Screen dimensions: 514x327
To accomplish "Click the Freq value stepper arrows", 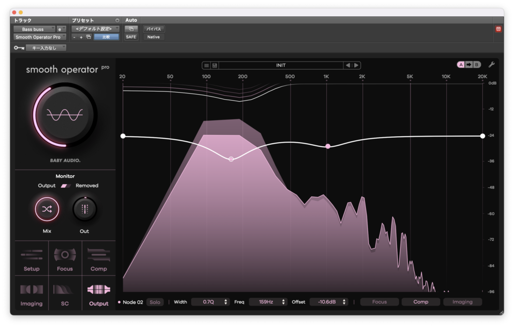I will [x=283, y=302].
